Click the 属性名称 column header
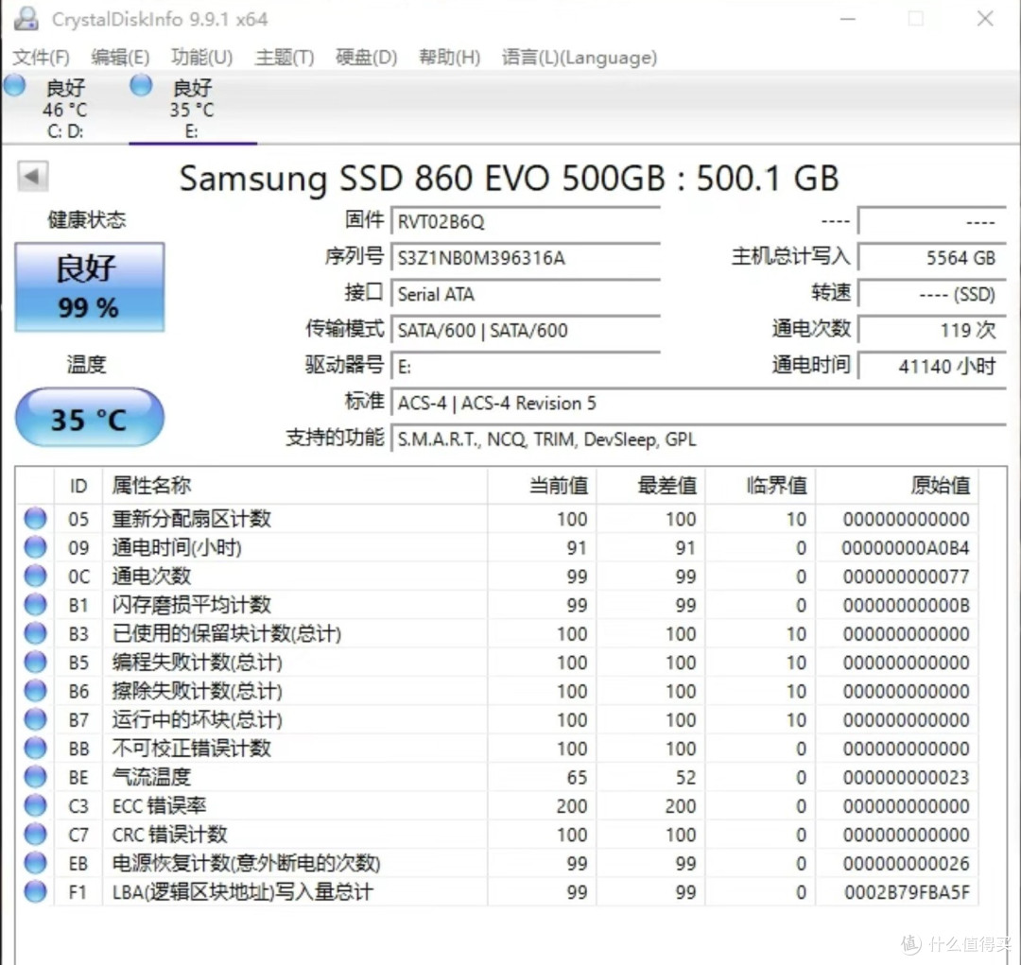This screenshot has height=965, width=1021. coord(295,486)
